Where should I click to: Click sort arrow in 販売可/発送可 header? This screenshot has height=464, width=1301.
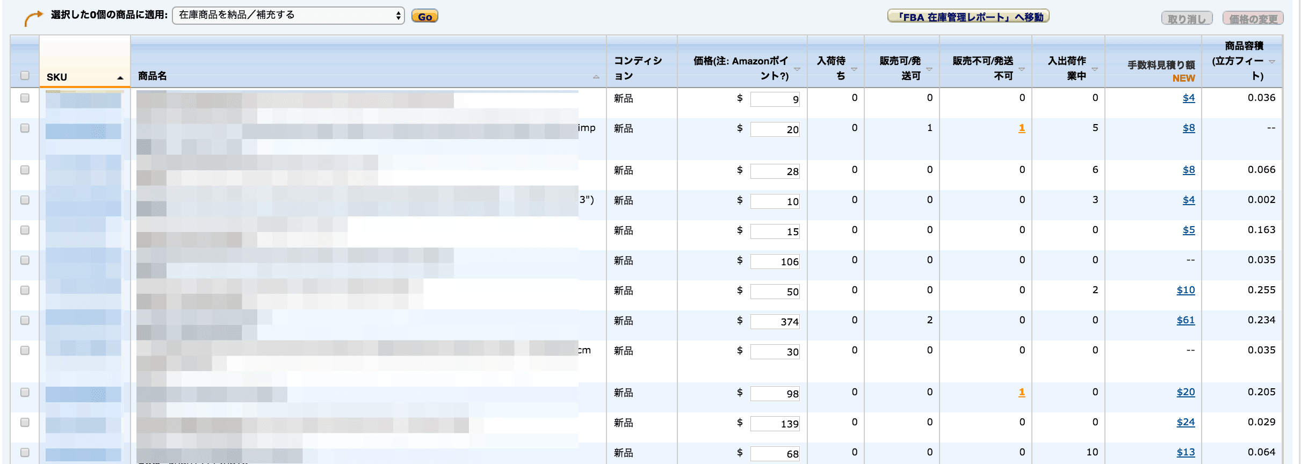click(x=929, y=69)
